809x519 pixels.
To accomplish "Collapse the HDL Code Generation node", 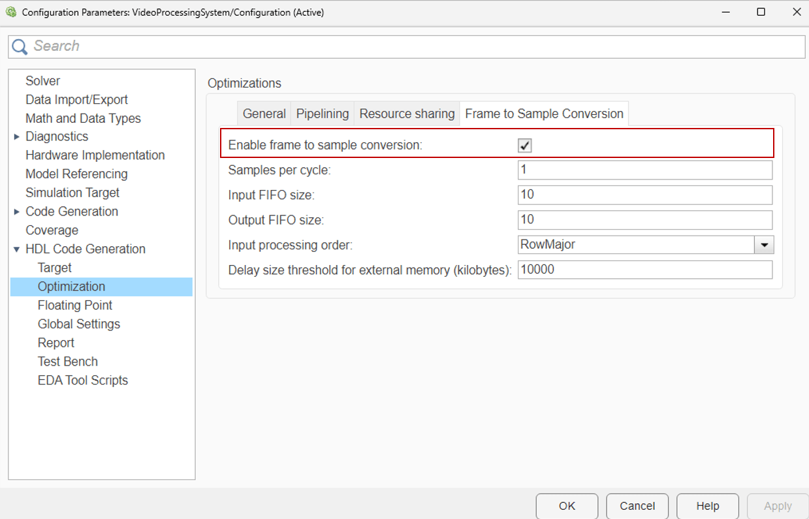I will [17, 249].
